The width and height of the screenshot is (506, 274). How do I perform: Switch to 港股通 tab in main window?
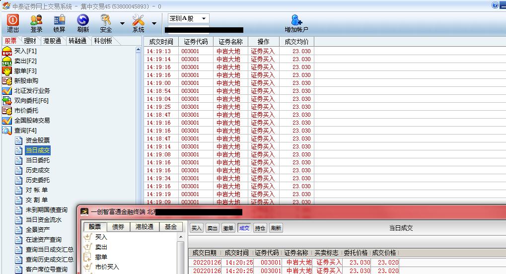pos(52,41)
